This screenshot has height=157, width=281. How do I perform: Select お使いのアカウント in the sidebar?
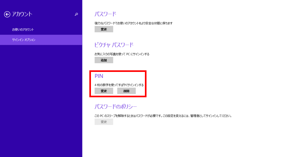23,30
